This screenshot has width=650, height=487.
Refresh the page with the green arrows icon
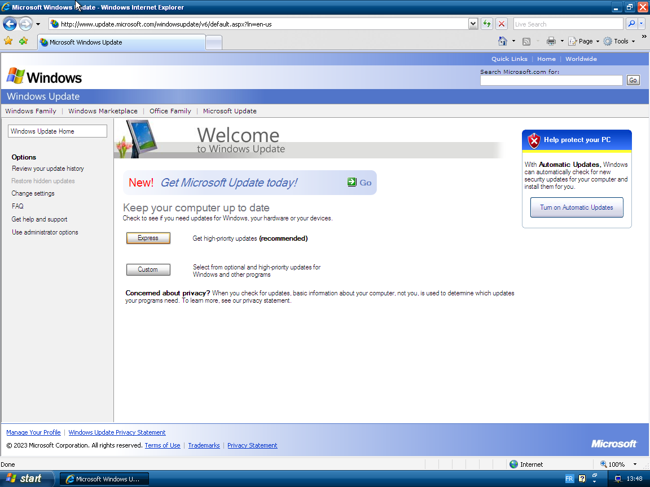487,24
